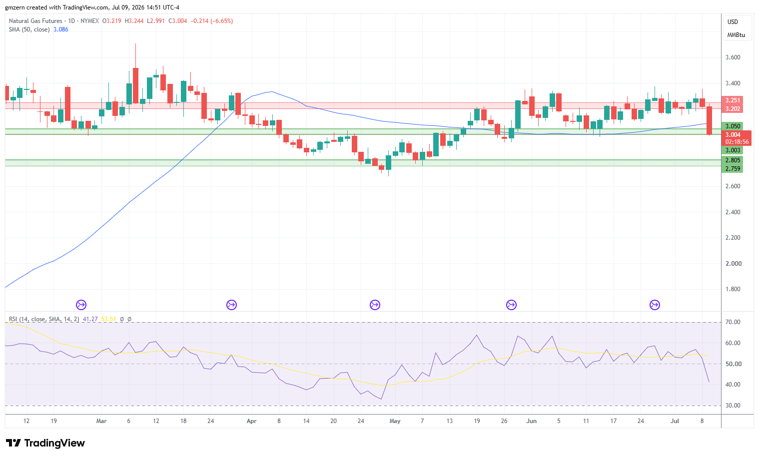Click the RSI average value 53.51
Image resolution: width=759 pixels, height=458 pixels.
(108, 319)
